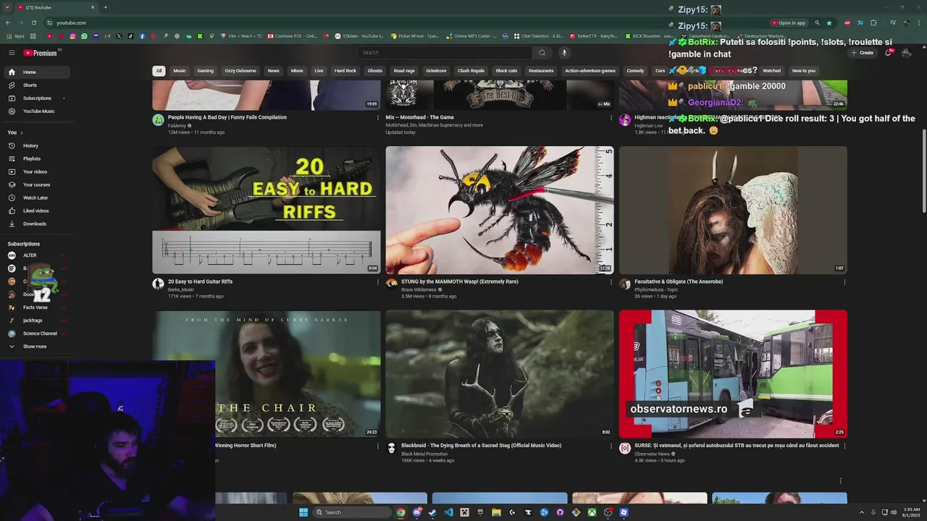Select the Gaming filter chip
The height and width of the screenshot is (521, 927).
tap(206, 71)
